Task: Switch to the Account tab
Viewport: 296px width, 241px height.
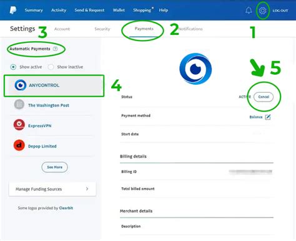Action: click(x=62, y=29)
